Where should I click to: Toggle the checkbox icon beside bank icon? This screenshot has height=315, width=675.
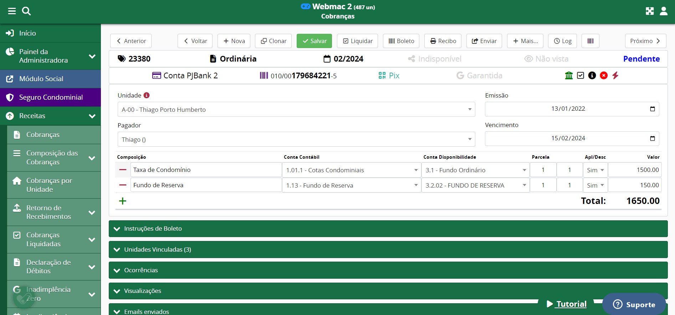pos(581,75)
